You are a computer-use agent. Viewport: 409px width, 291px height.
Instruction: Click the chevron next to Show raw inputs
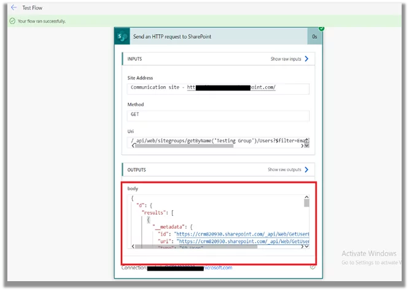[307, 59]
